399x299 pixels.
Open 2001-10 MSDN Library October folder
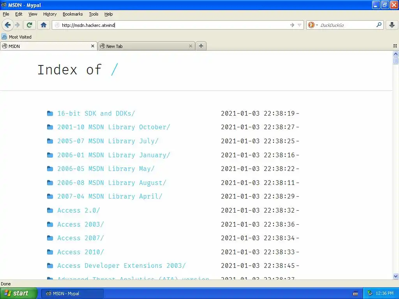click(113, 127)
